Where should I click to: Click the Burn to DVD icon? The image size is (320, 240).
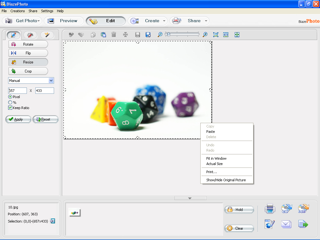[303, 208]
